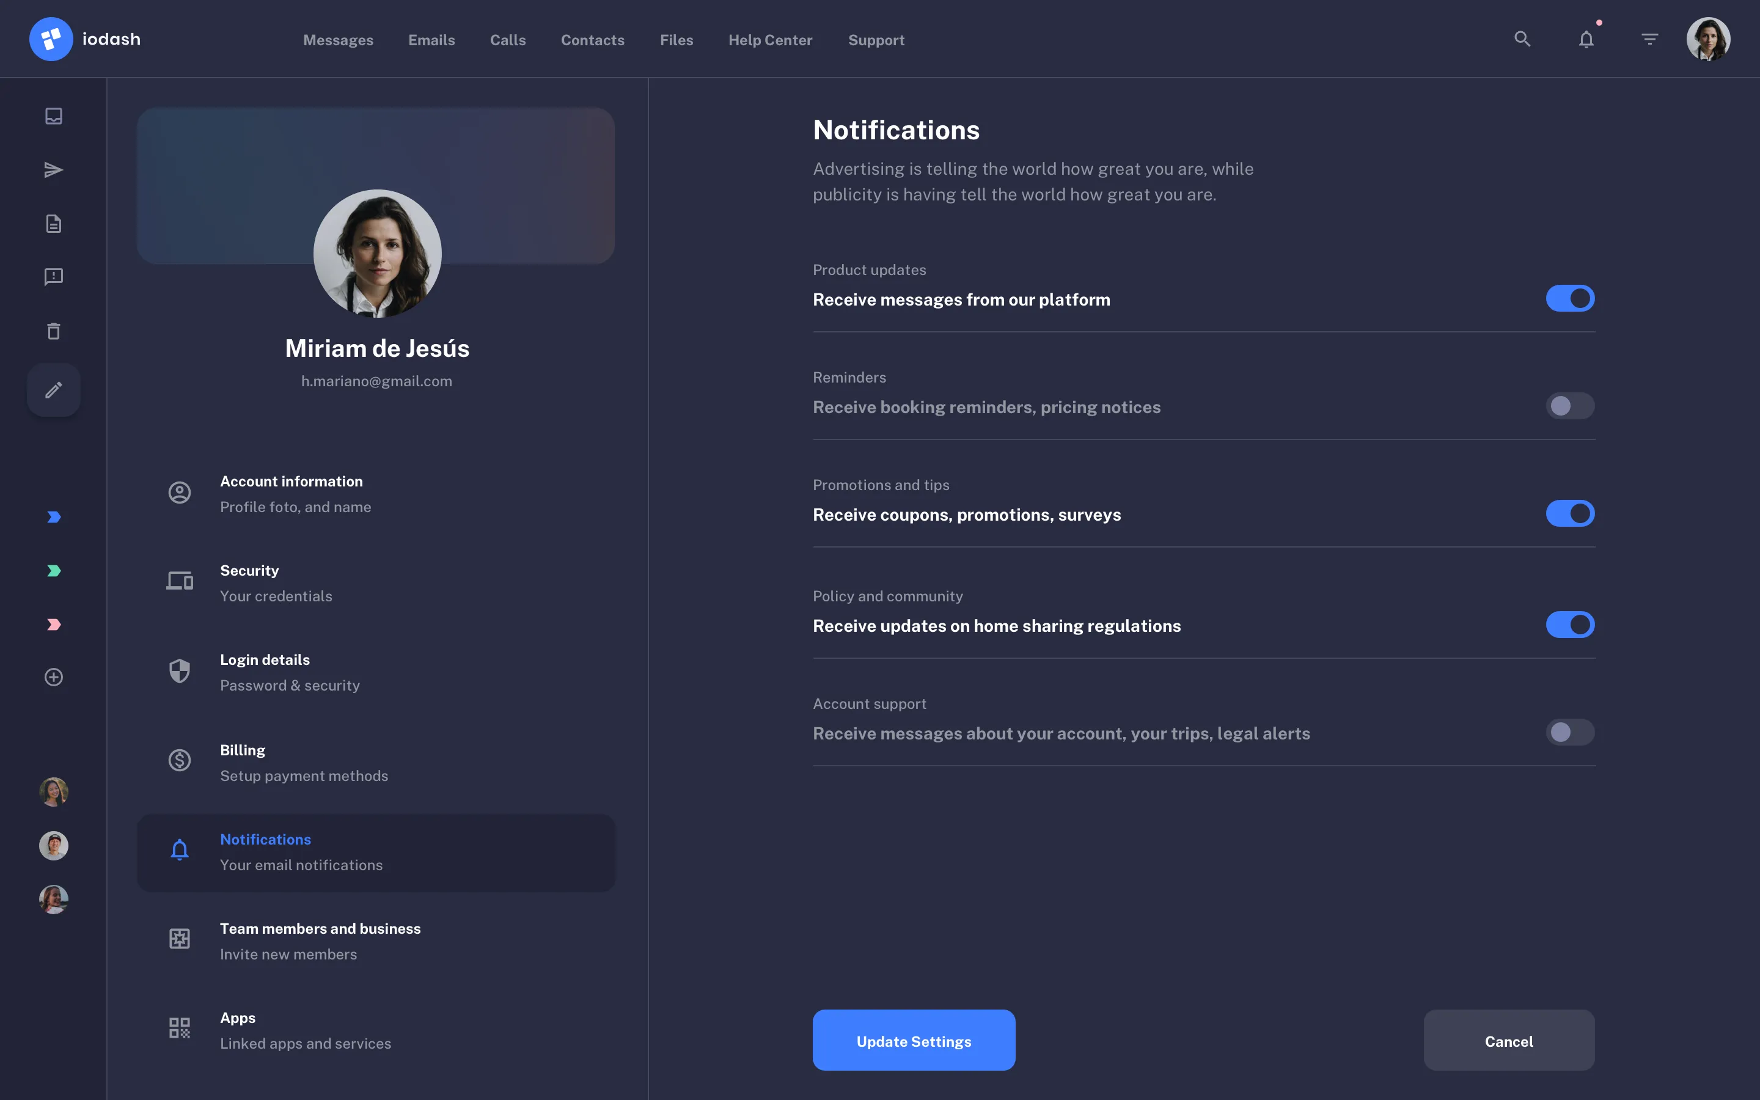The image size is (1760, 1100).
Task: Open the document icon in the sidebar
Action: [x=53, y=223]
